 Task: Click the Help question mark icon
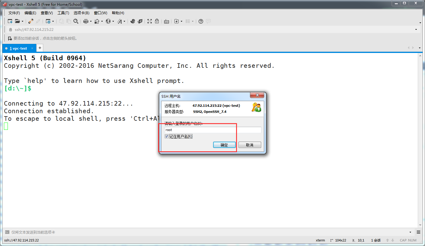pyautogui.click(x=200, y=21)
